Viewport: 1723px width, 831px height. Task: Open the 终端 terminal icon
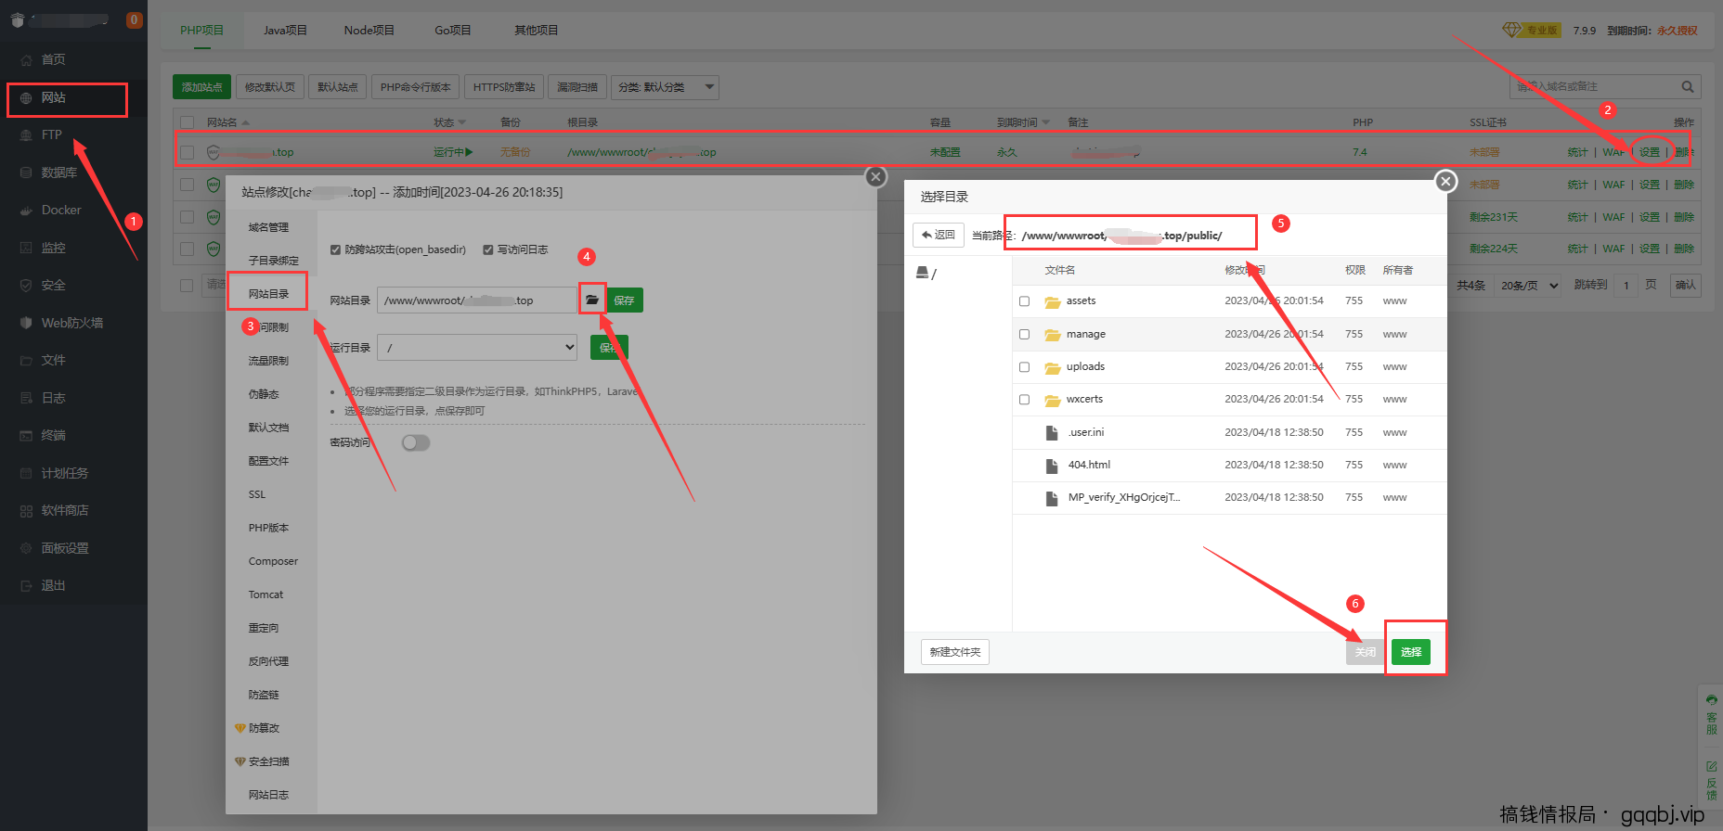(x=26, y=435)
